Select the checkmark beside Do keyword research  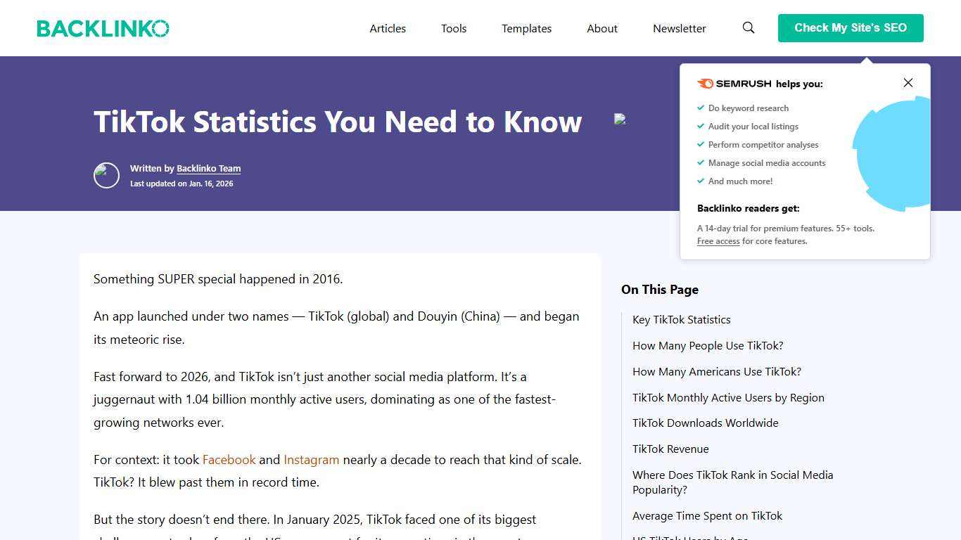[x=701, y=108]
